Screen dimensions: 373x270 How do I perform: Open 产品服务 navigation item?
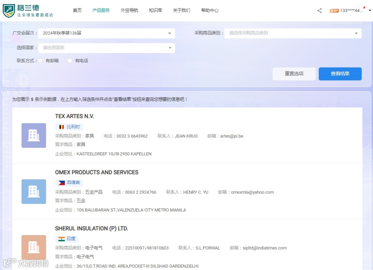(x=101, y=10)
